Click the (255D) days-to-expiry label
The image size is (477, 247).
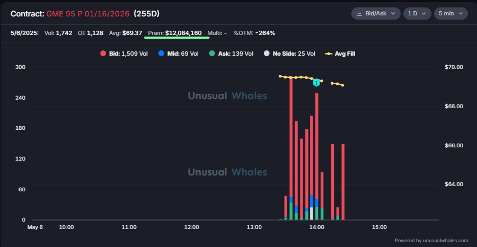pyautogui.click(x=147, y=14)
